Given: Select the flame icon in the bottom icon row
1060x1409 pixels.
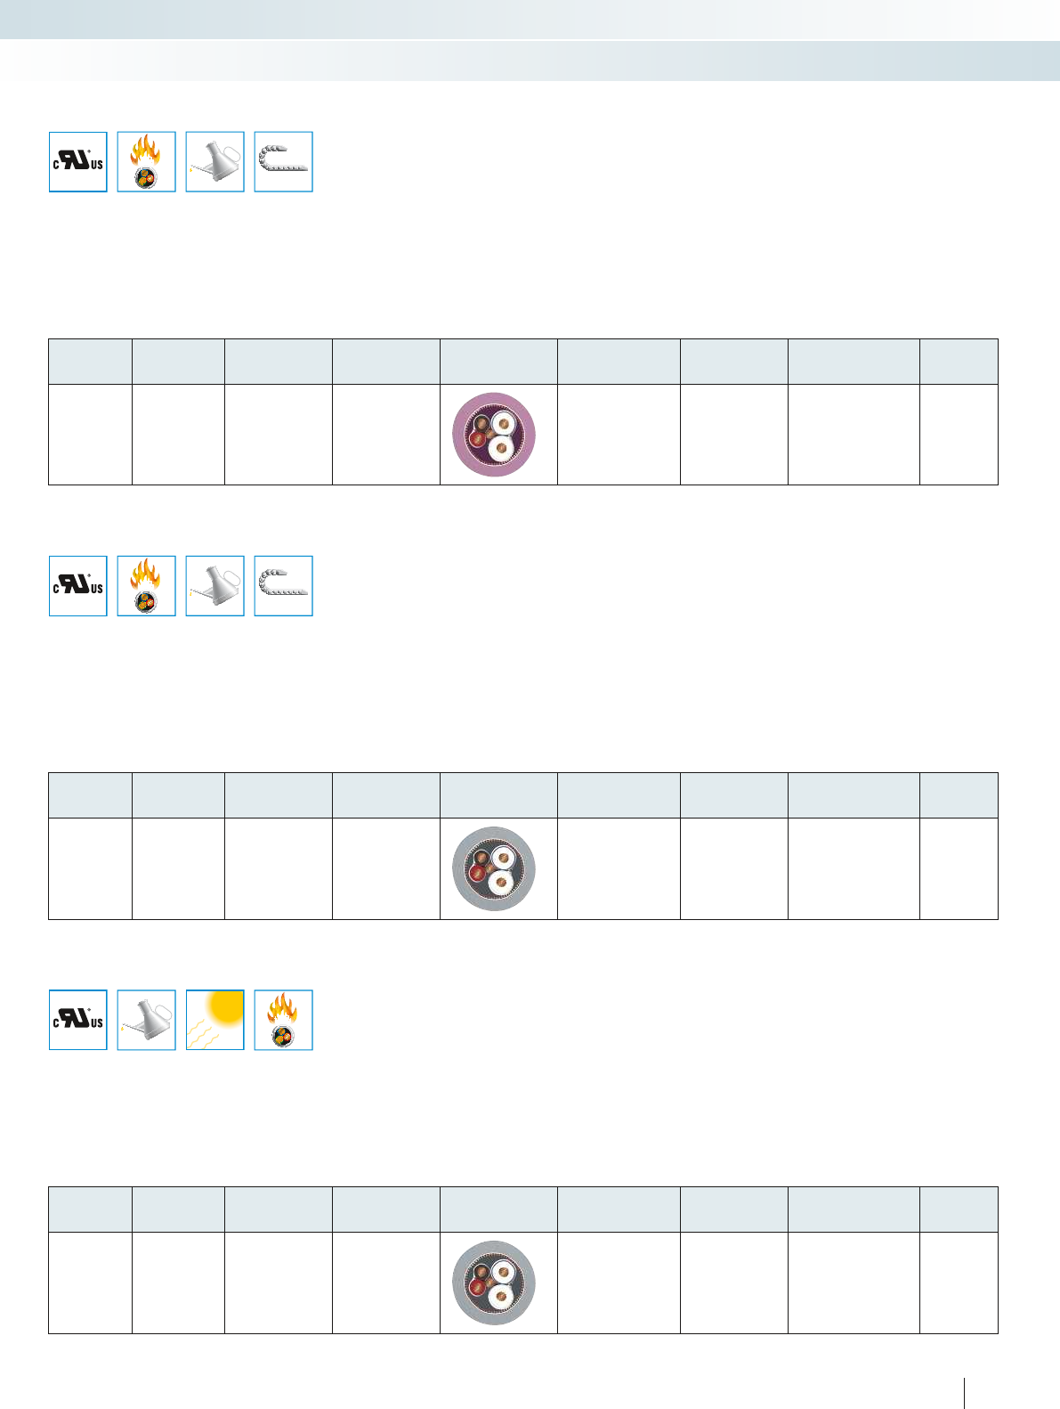Looking at the screenshot, I should click(284, 1020).
